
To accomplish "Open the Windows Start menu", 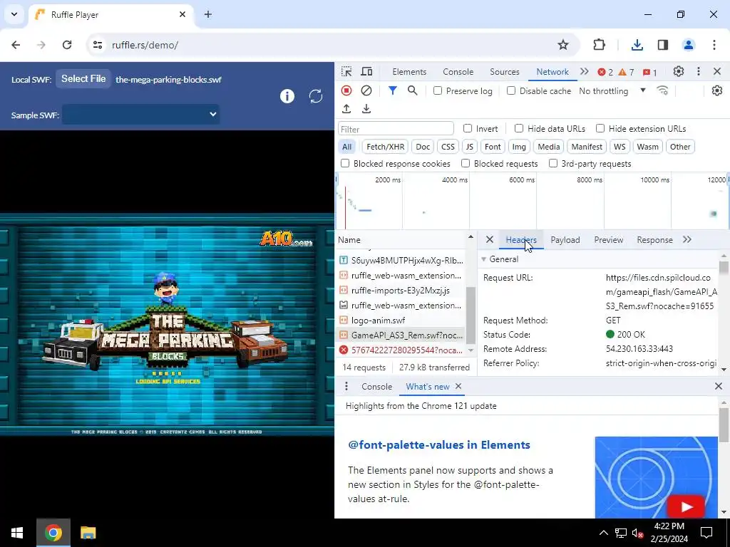I will coord(17,533).
